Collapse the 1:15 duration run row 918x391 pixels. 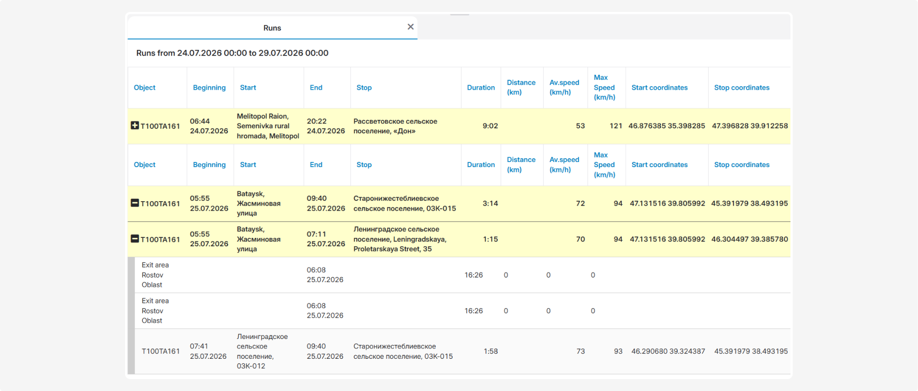(x=134, y=238)
